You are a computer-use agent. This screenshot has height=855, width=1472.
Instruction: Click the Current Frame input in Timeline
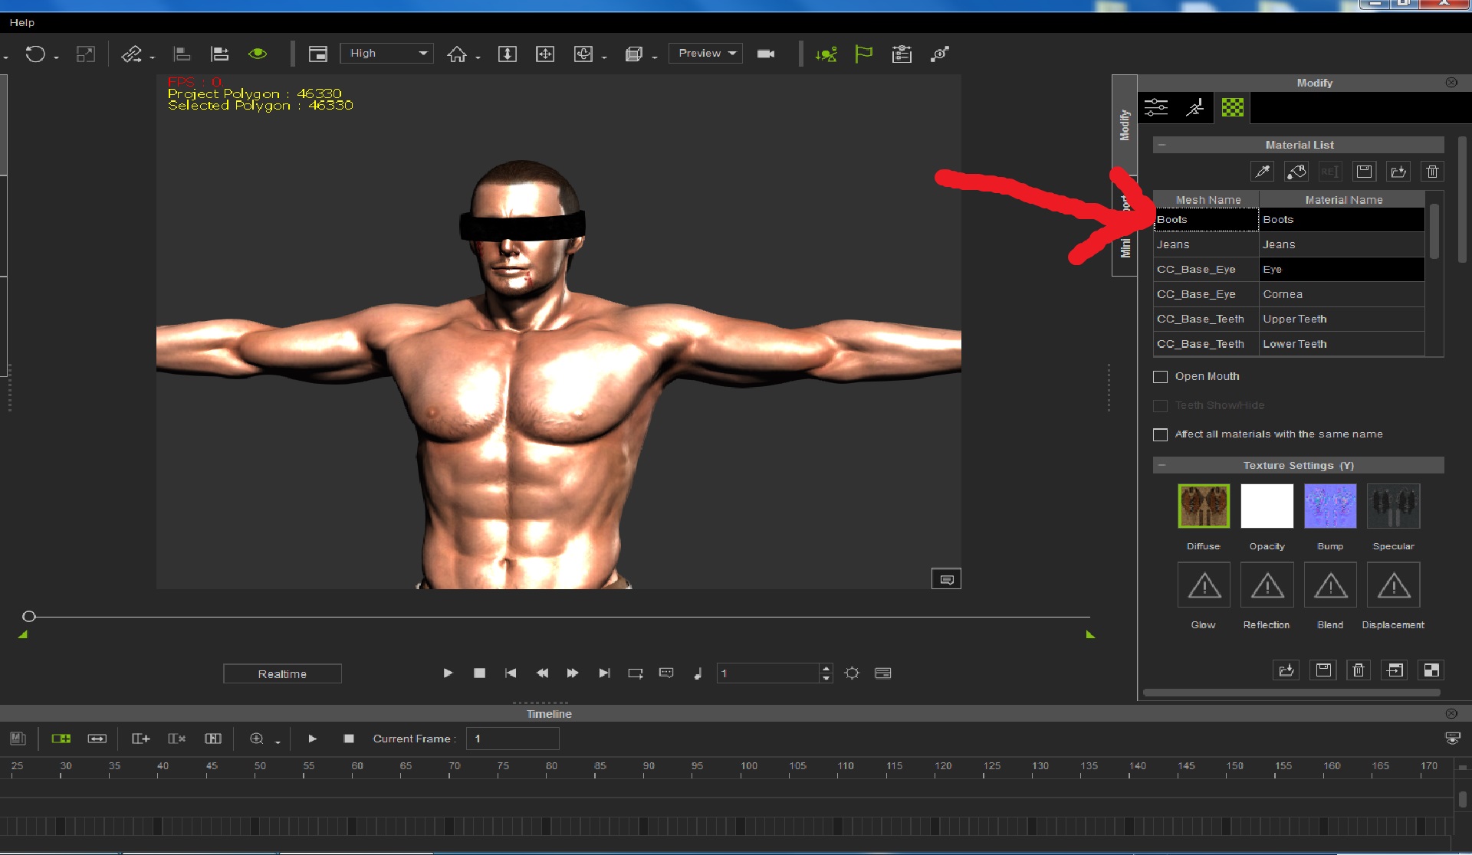click(512, 739)
